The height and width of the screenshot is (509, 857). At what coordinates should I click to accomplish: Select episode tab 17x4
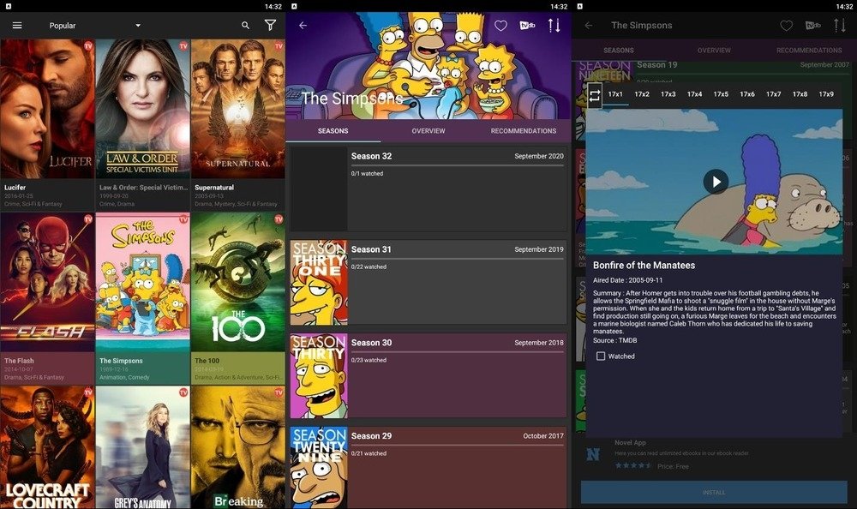[x=695, y=94]
